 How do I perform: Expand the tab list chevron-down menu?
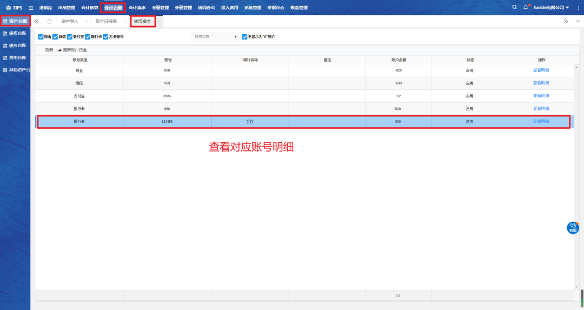coord(578,21)
